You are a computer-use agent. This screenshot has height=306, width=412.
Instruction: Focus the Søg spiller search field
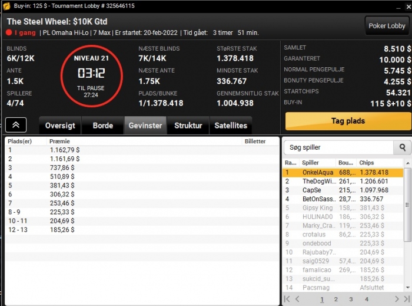[x=339, y=147]
